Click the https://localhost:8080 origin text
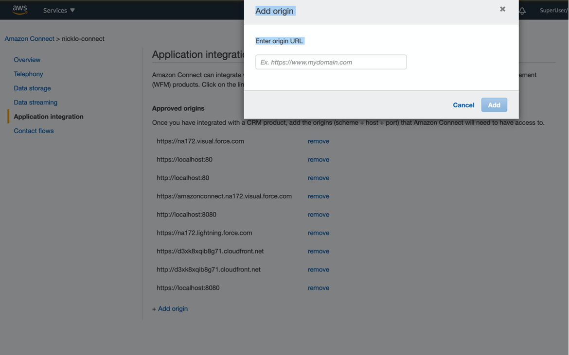The height and width of the screenshot is (355, 569). tap(188, 288)
